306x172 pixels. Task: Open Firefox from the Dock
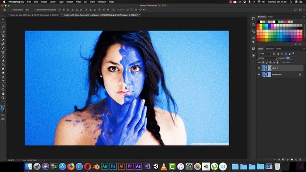(x=71, y=167)
